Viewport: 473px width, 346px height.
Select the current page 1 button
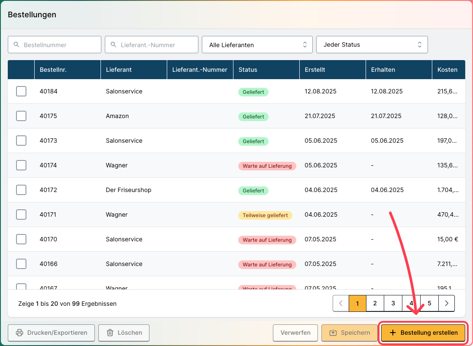[x=357, y=303]
